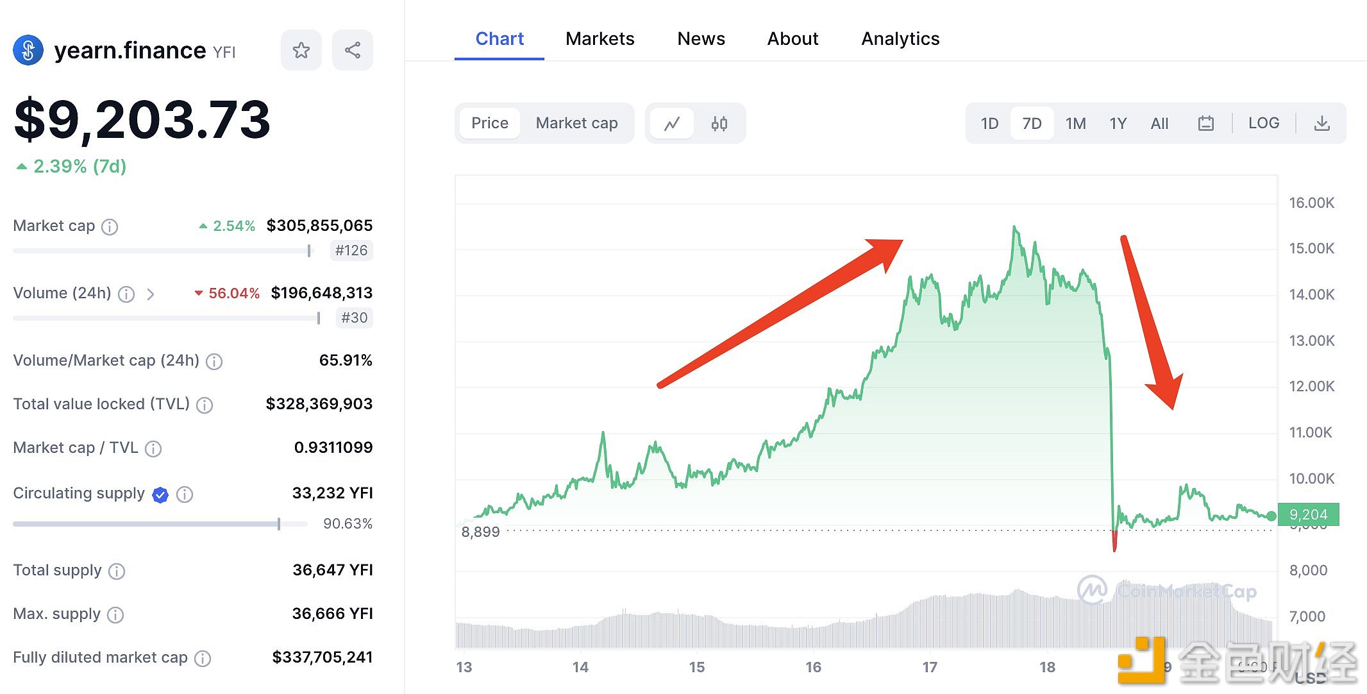
Task: Click the 0.9311099 ratio value
Action: pyautogui.click(x=333, y=448)
